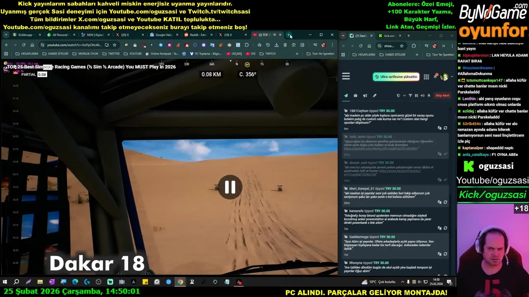Open Chrome from the taskbar
Viewport: 529px width, 297px height.
point(180,282)
